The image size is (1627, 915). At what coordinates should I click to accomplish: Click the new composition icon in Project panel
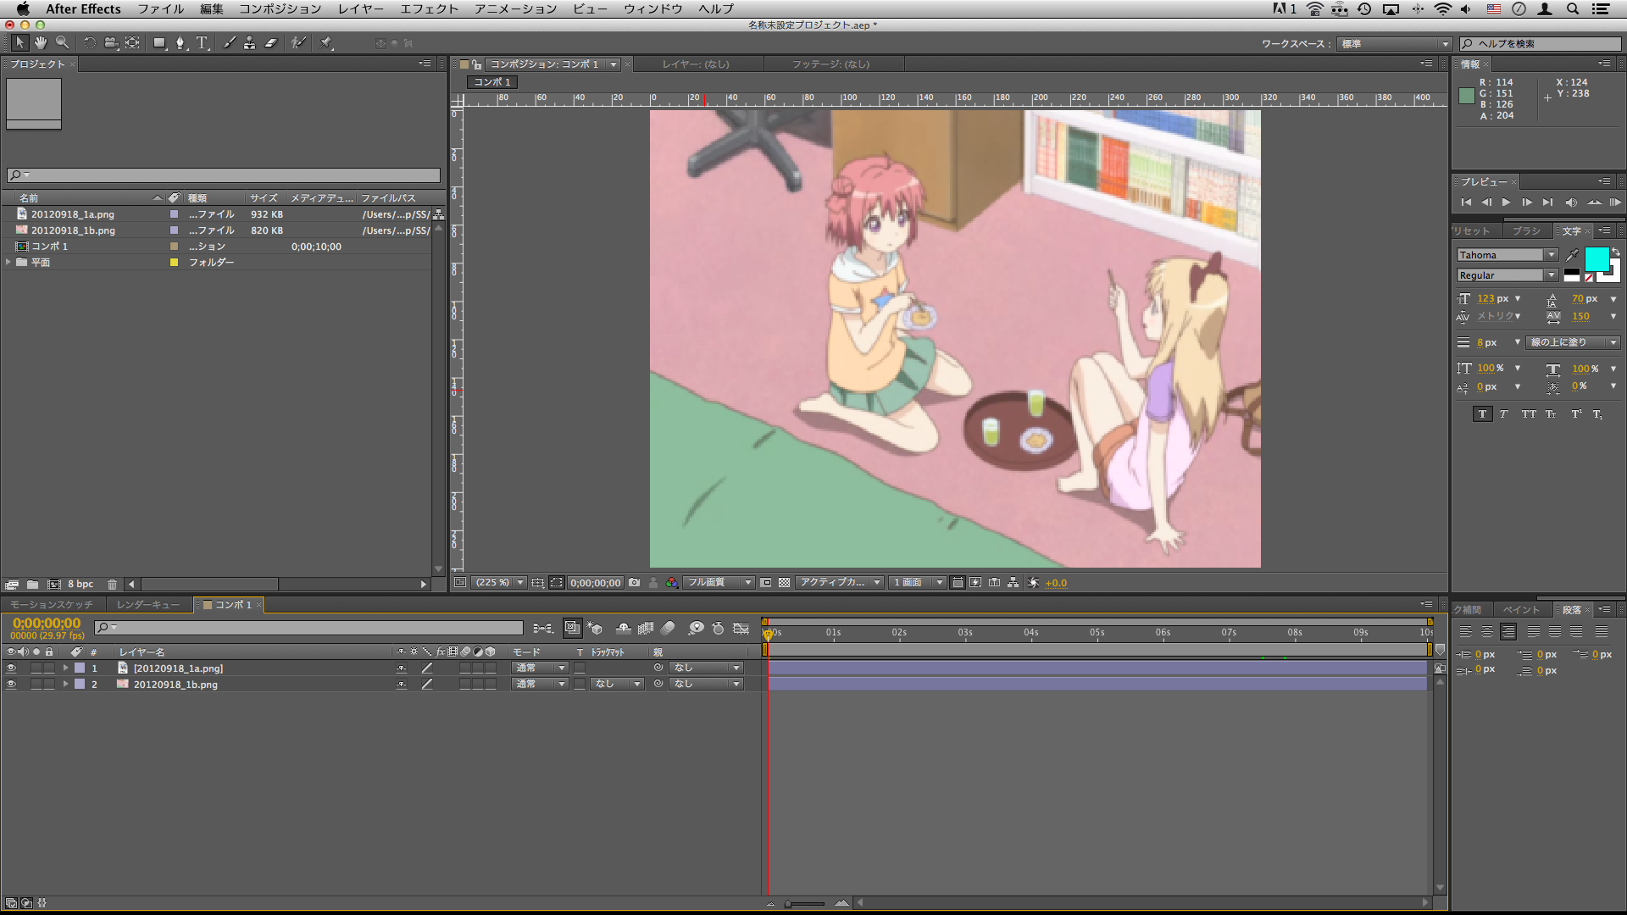click(x=54, y=585)
